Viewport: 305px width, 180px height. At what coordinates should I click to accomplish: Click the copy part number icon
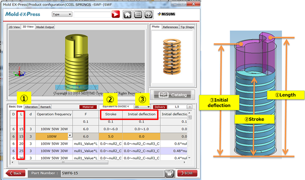(x=169, y=173)
